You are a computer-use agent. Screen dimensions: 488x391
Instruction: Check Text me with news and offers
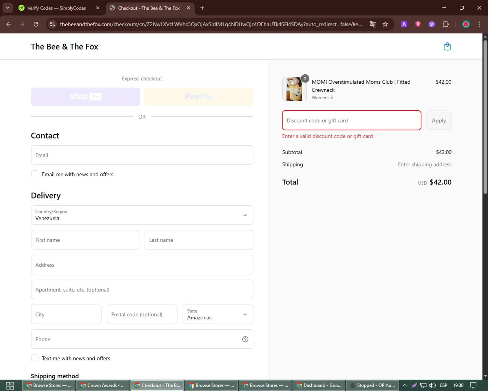click(35, 358)
